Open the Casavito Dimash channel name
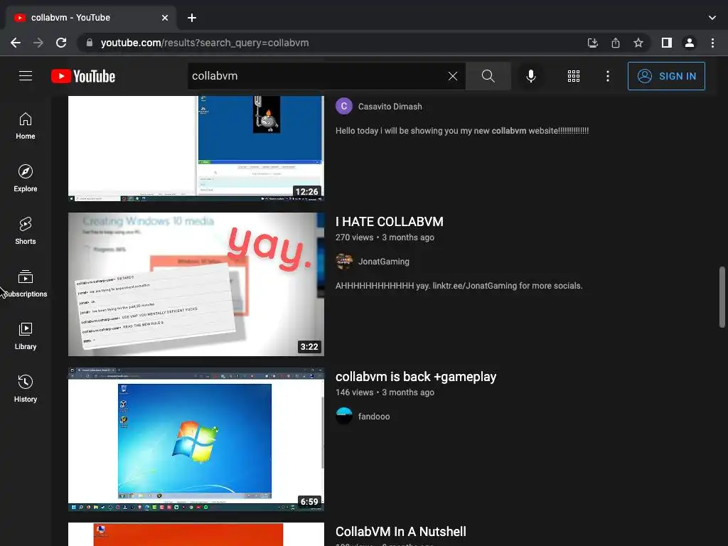 390,107
